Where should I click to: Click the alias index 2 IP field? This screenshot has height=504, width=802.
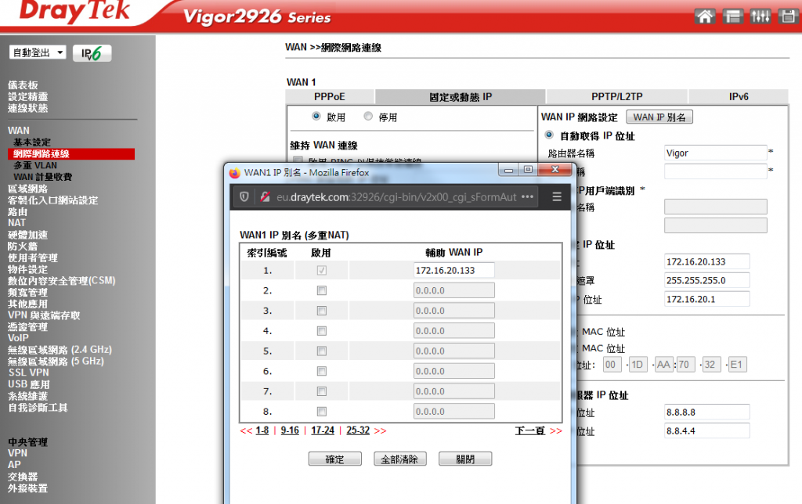[454, 290]
